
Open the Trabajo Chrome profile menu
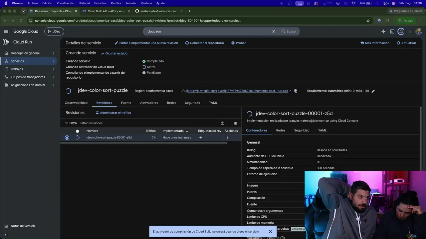coord(406,21)
